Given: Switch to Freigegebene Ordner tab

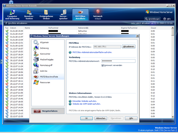Looking at the screenshot, I should click(x=46, y=15).
